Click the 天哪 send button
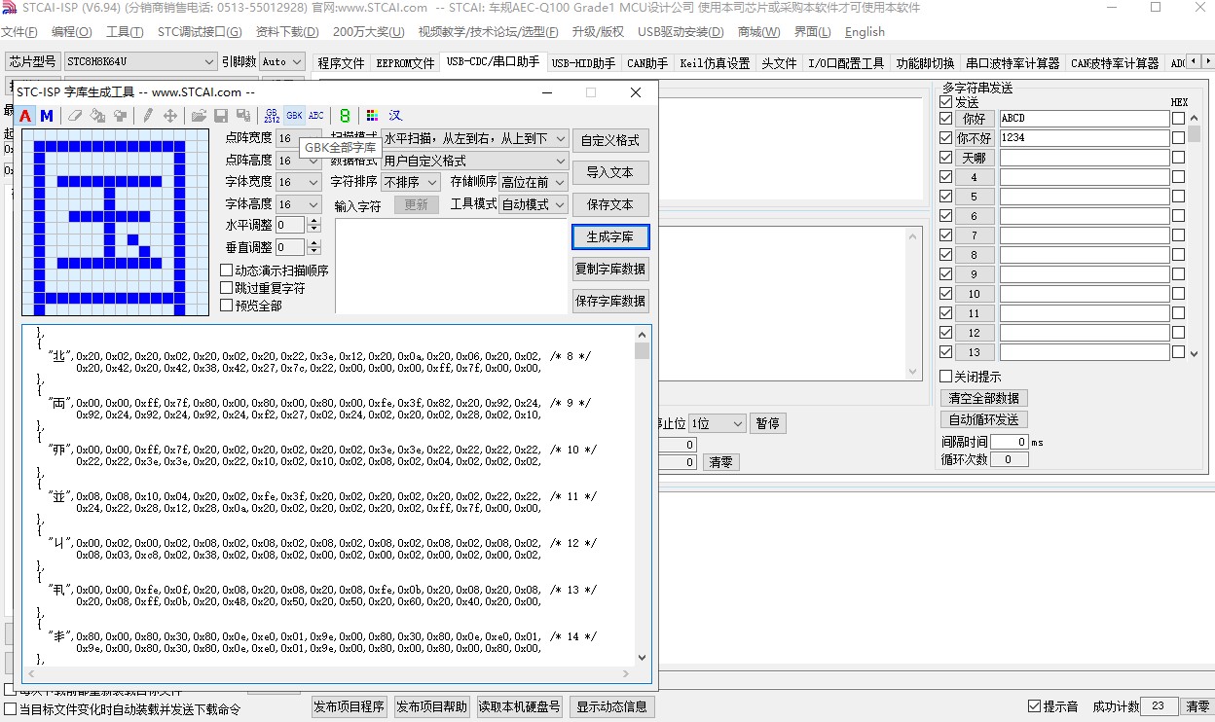Screen dimensions: 1215x722 point(975,158)
